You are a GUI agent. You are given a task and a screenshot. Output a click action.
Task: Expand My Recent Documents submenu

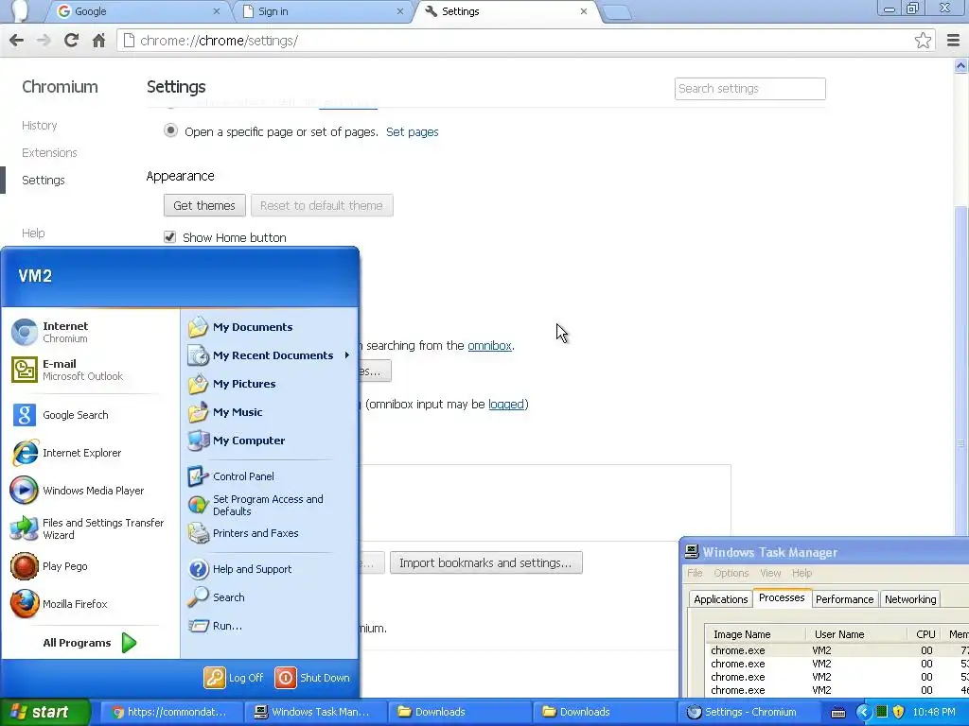click(270, 355)
